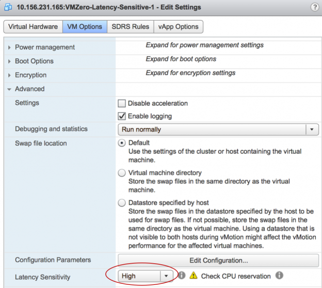Image resolution: width=322 pixels, height=288 pixels.
Task: Switch to the Virtual Hardware tab
Action: point(33,27)
